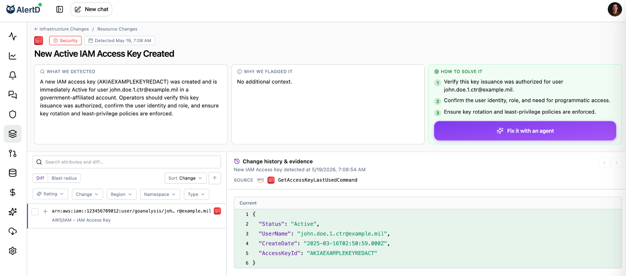This screenshot has width=626, height=276.
Task: Open the settings gear sidebar icon
Action: click(13, 251)
